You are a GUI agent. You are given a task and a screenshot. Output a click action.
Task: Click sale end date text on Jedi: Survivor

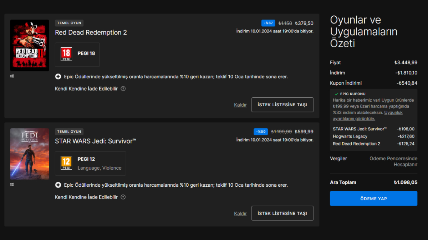point(275,140)
